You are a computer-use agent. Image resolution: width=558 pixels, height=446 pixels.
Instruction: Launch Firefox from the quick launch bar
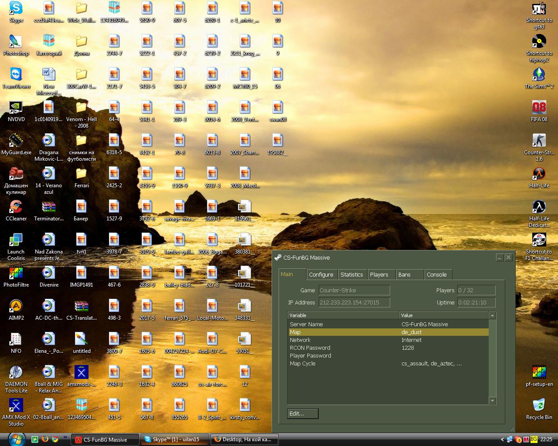click(x=45, y=439)
